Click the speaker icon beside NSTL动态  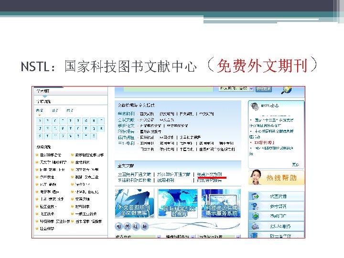click(x=255, y=107)
